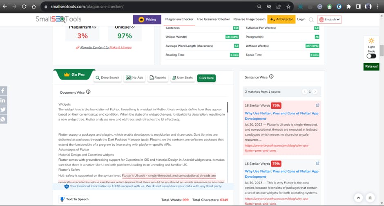The image size is (384, 206).
Task: Share page via Facebook sidebar icon
Action: [x=3, y=91]
